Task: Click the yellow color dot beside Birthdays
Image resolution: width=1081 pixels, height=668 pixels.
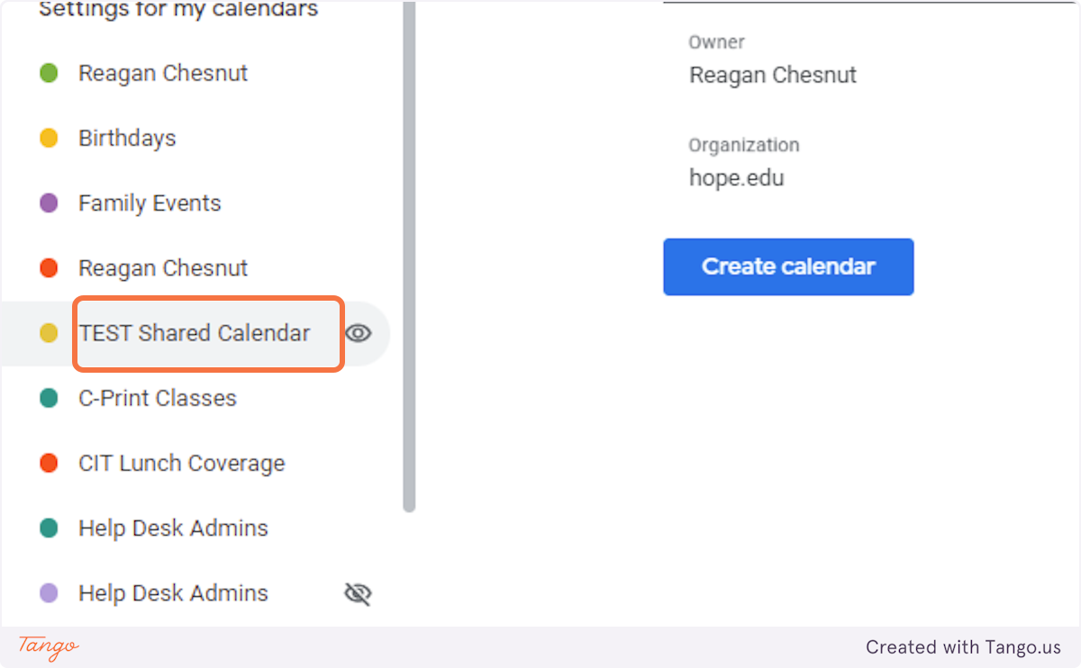Action: [x=49, y=138]
